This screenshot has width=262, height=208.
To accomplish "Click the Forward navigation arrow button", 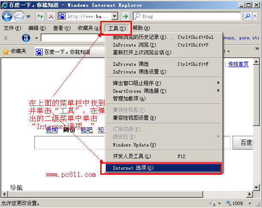I will 19,16.
